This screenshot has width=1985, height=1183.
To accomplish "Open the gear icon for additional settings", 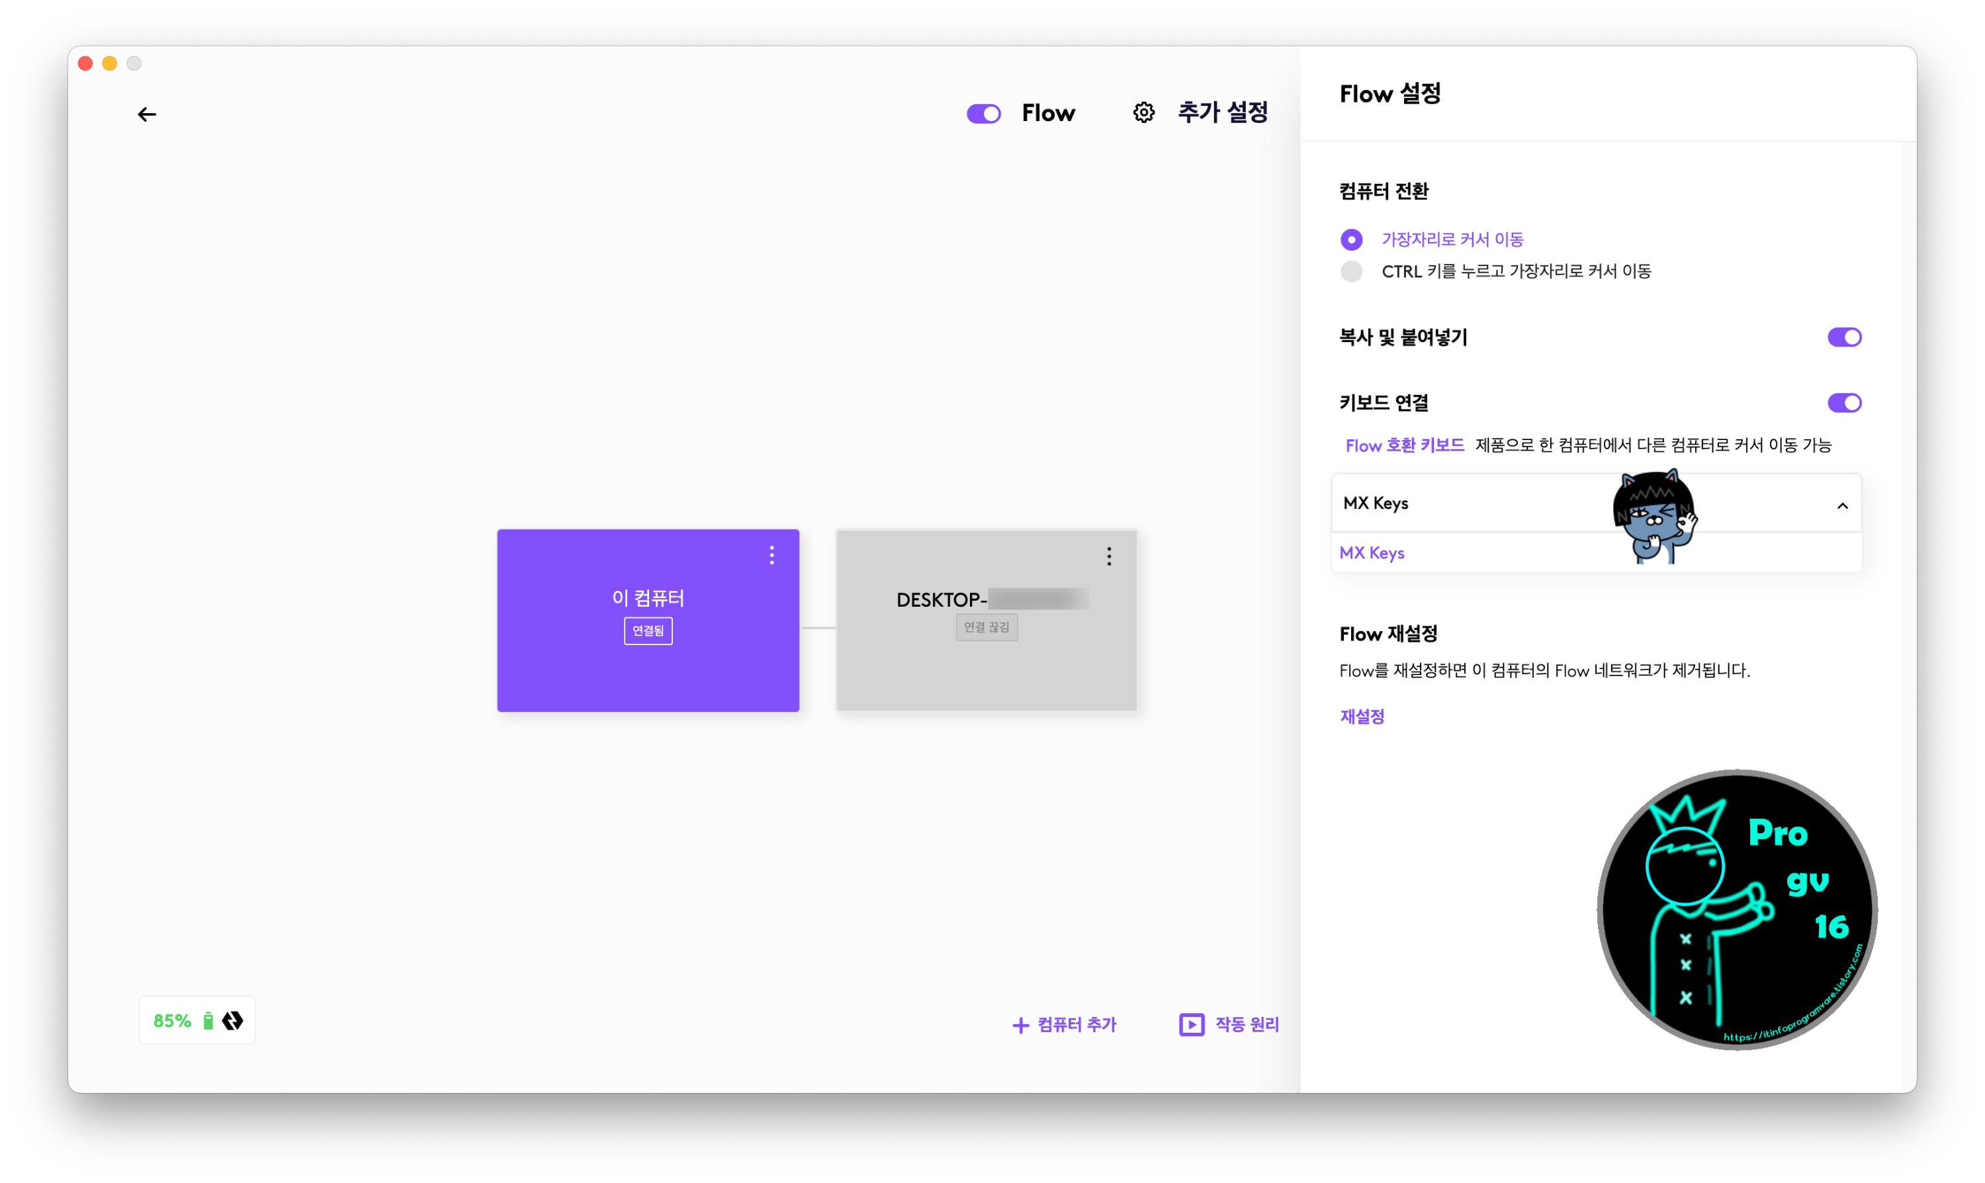I will (1143, 112).
